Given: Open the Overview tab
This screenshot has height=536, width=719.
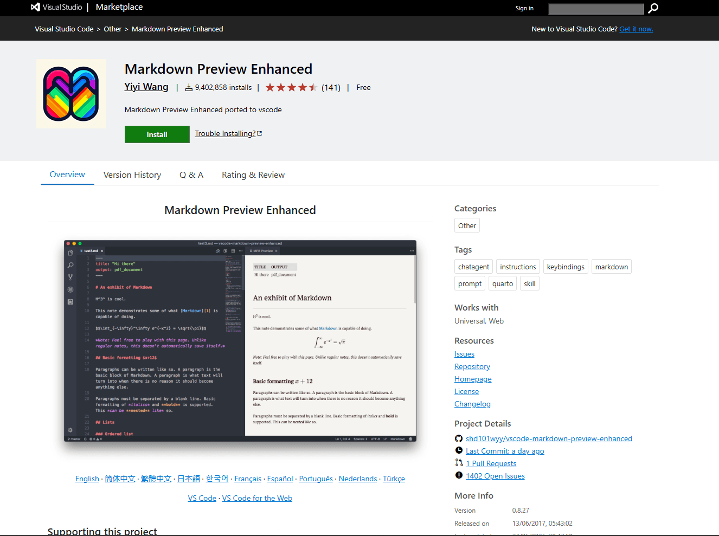Looking at the screenshot, I should (x=67, y=175).
